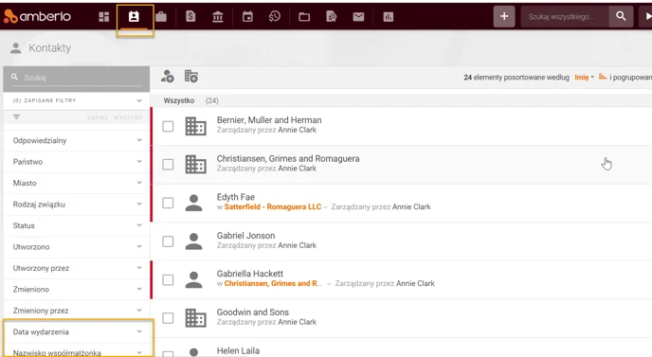Toggle sort direction icon next to Imię
The height and width of the screenshot is (357, 652).
coord(602,77)
